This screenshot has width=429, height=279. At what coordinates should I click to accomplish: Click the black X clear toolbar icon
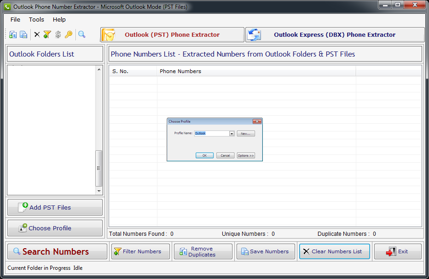[x=37, y=34]
